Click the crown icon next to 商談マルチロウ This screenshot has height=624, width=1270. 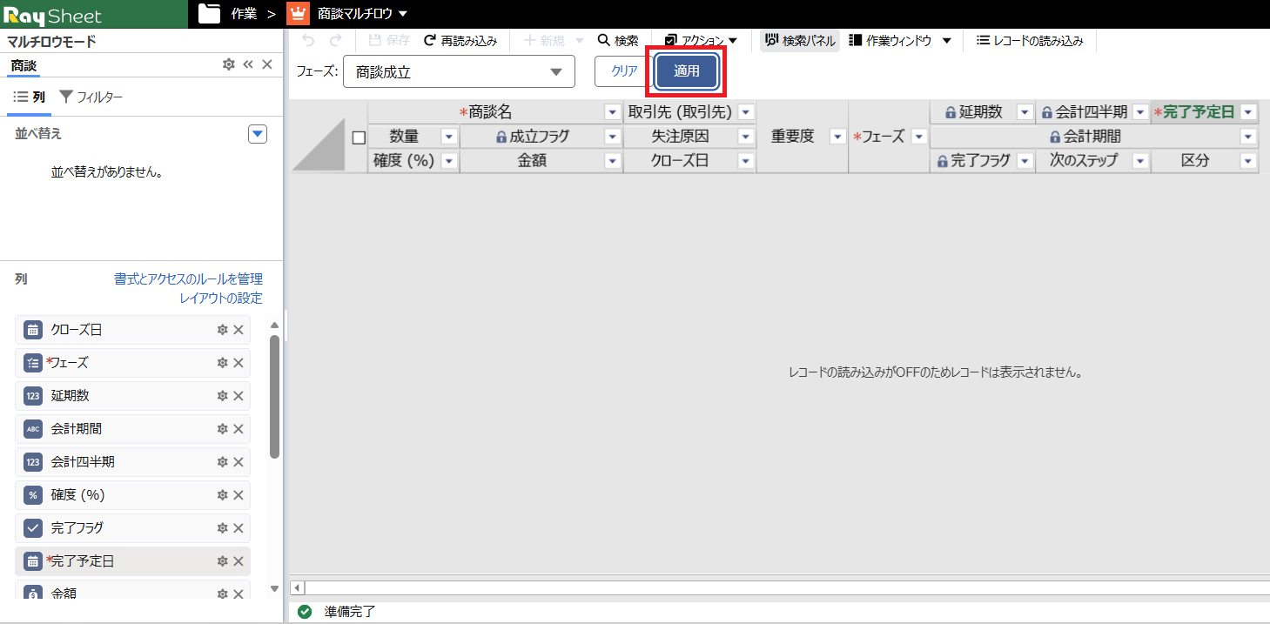298,14
